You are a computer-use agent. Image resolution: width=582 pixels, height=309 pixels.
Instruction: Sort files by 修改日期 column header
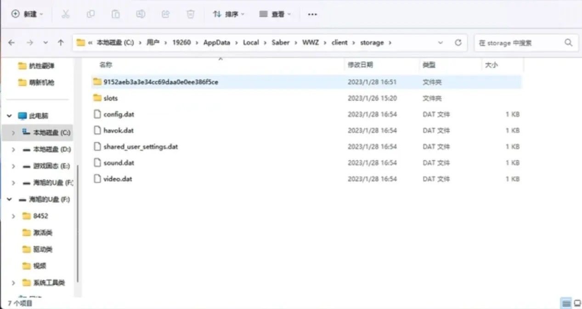[360, 65]
